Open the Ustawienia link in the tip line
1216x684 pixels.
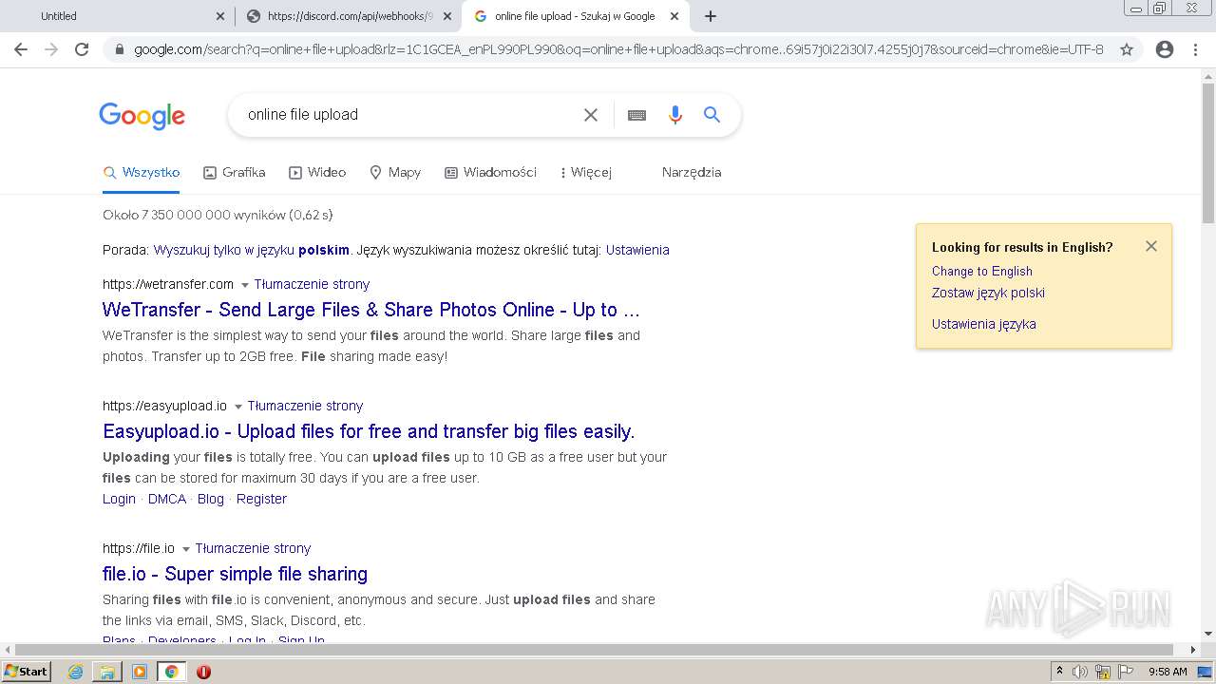(637, 251)
